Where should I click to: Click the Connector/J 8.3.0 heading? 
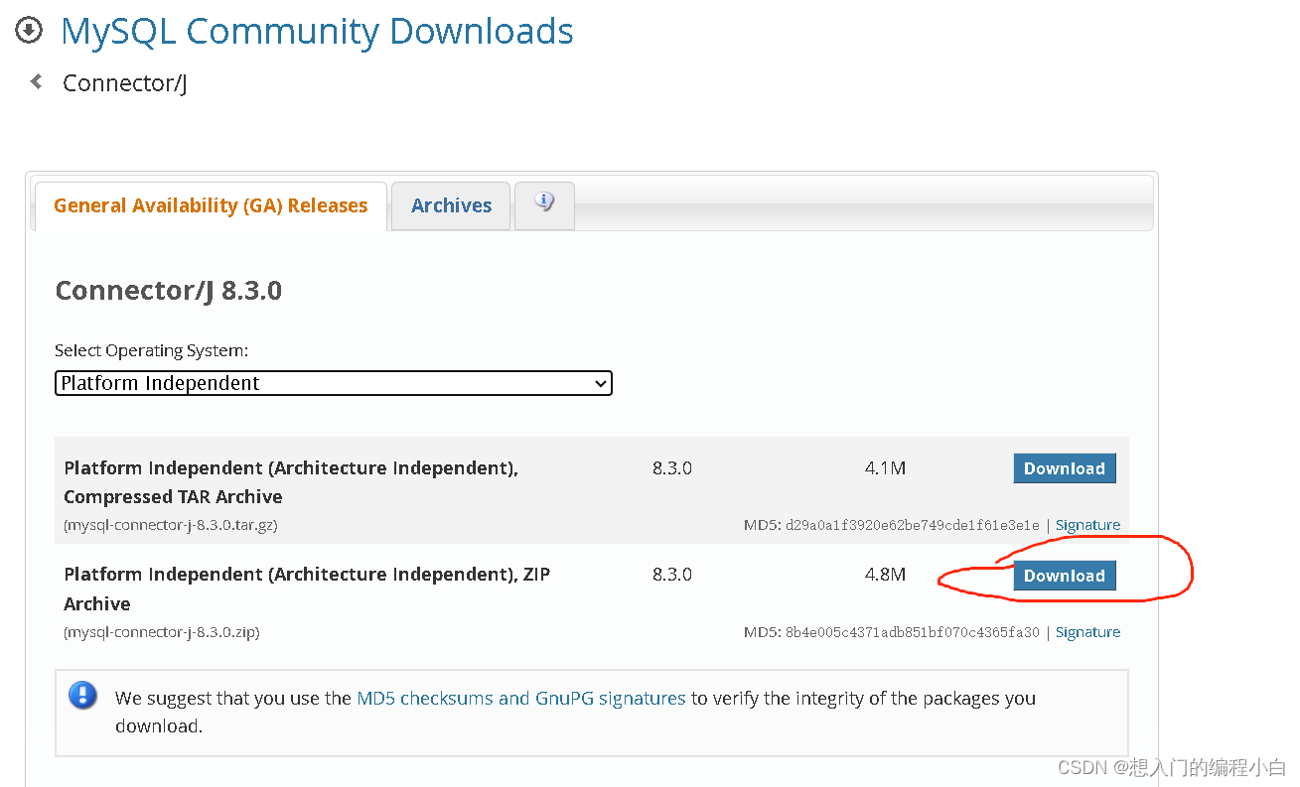168,290
